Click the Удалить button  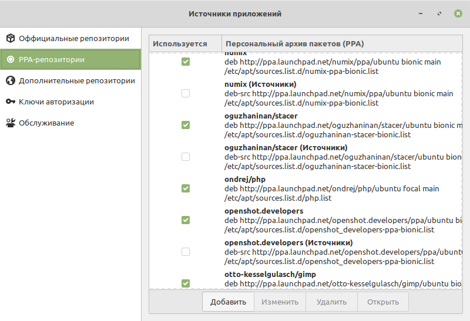(331, 302)
